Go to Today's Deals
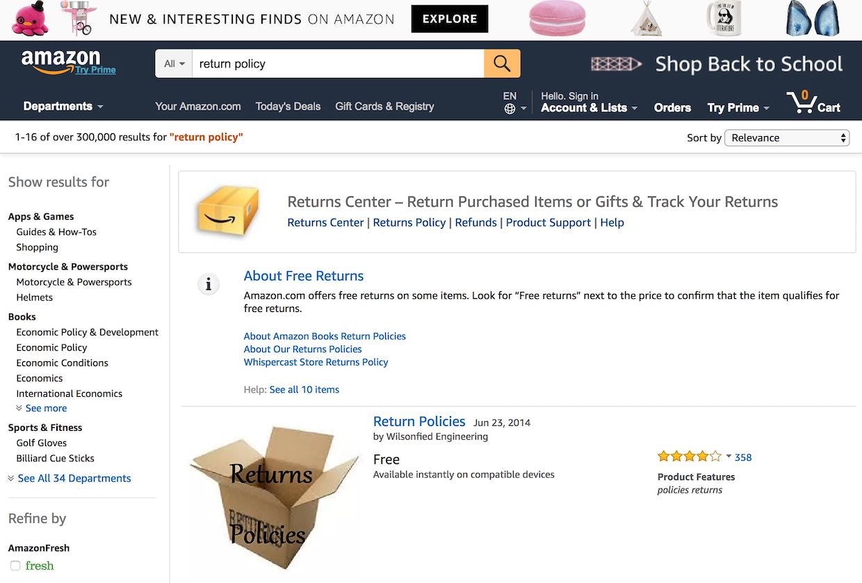 (288, 106)
